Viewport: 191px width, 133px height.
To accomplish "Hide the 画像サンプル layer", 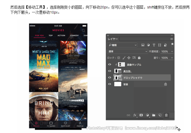I will click(x=110, y=64).
